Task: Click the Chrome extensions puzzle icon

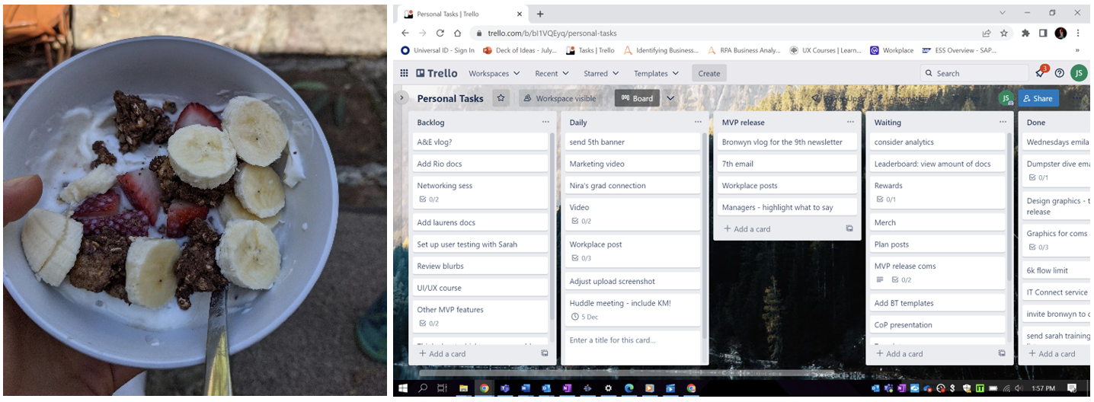Action: (x=1025, y=33)
